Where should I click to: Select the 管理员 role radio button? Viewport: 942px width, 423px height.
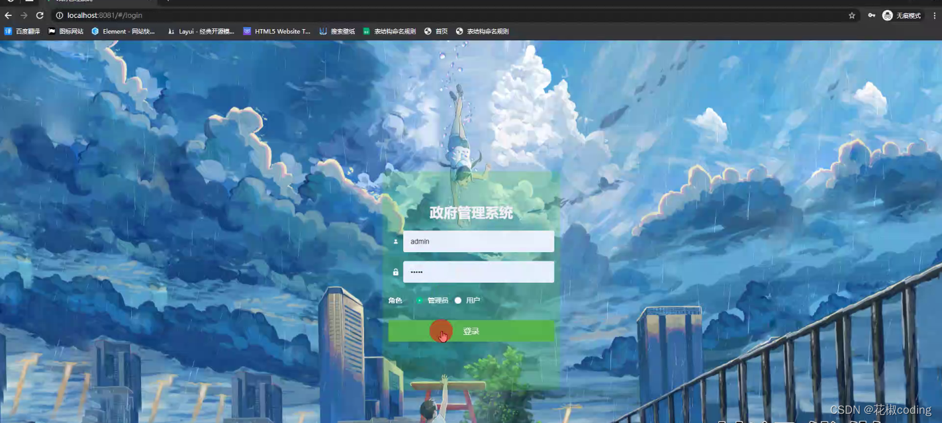point(418,300)
